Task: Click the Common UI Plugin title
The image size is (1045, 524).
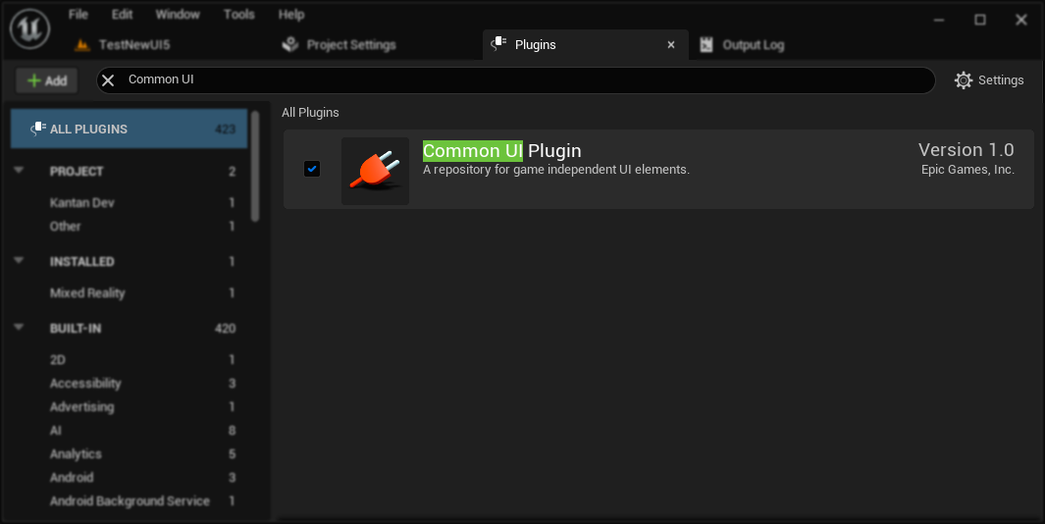Action: coord(501,151)
